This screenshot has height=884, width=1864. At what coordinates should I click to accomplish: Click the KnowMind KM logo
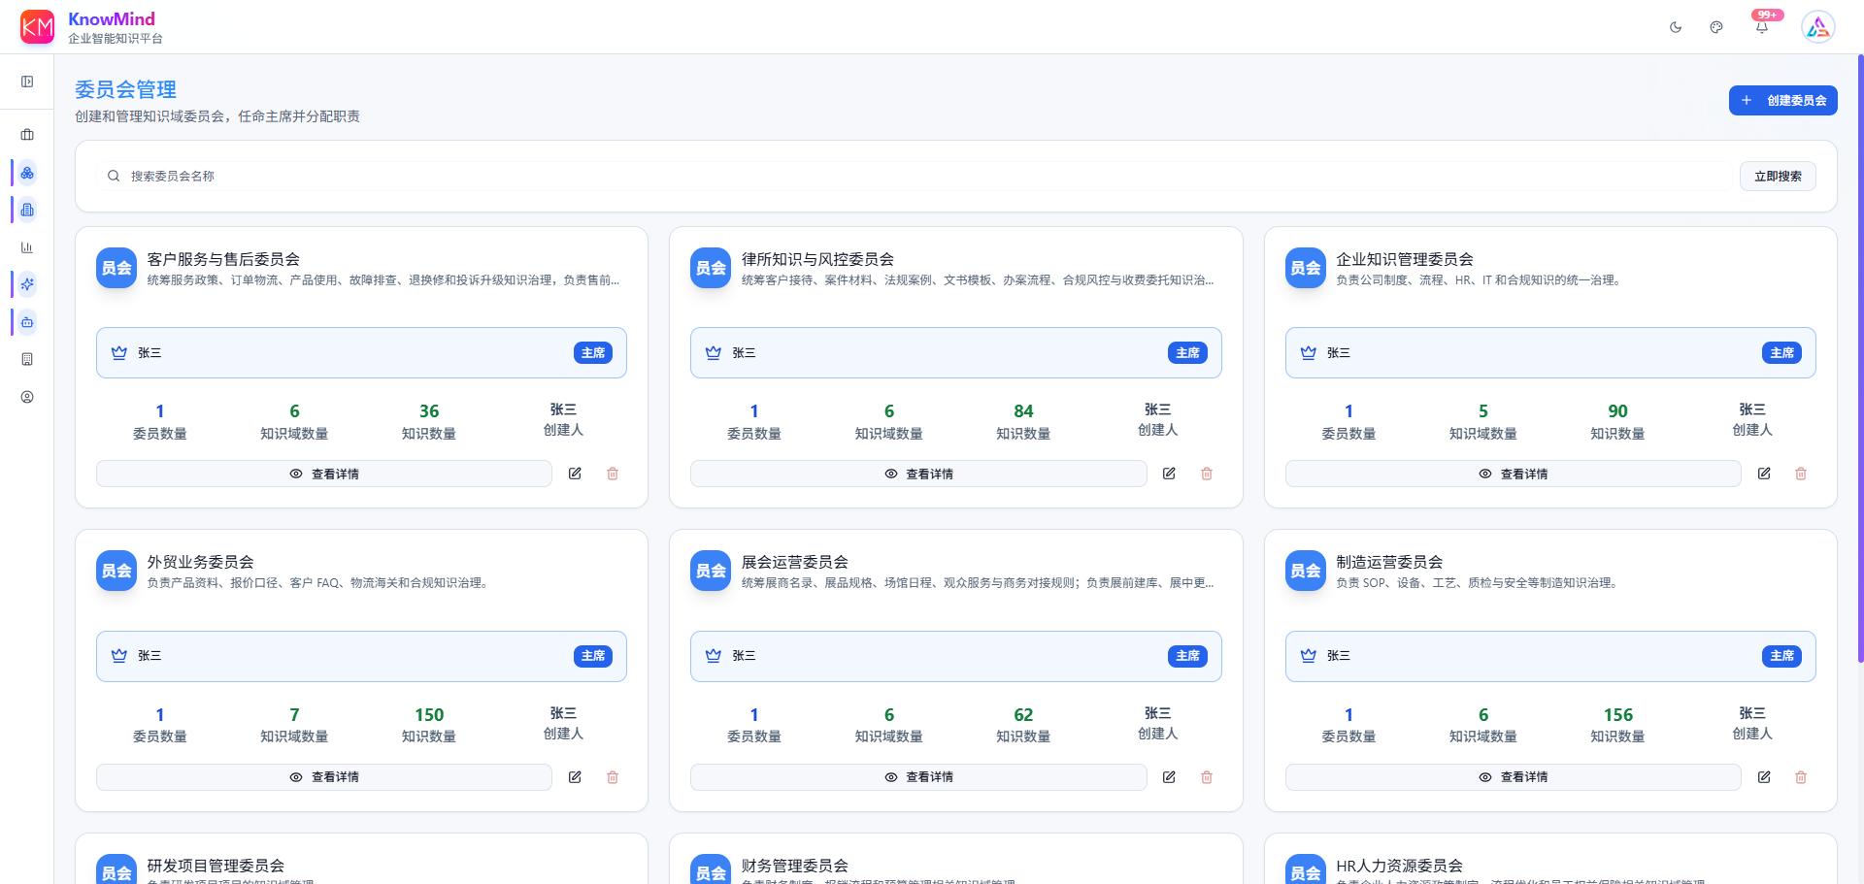[37, 27]
